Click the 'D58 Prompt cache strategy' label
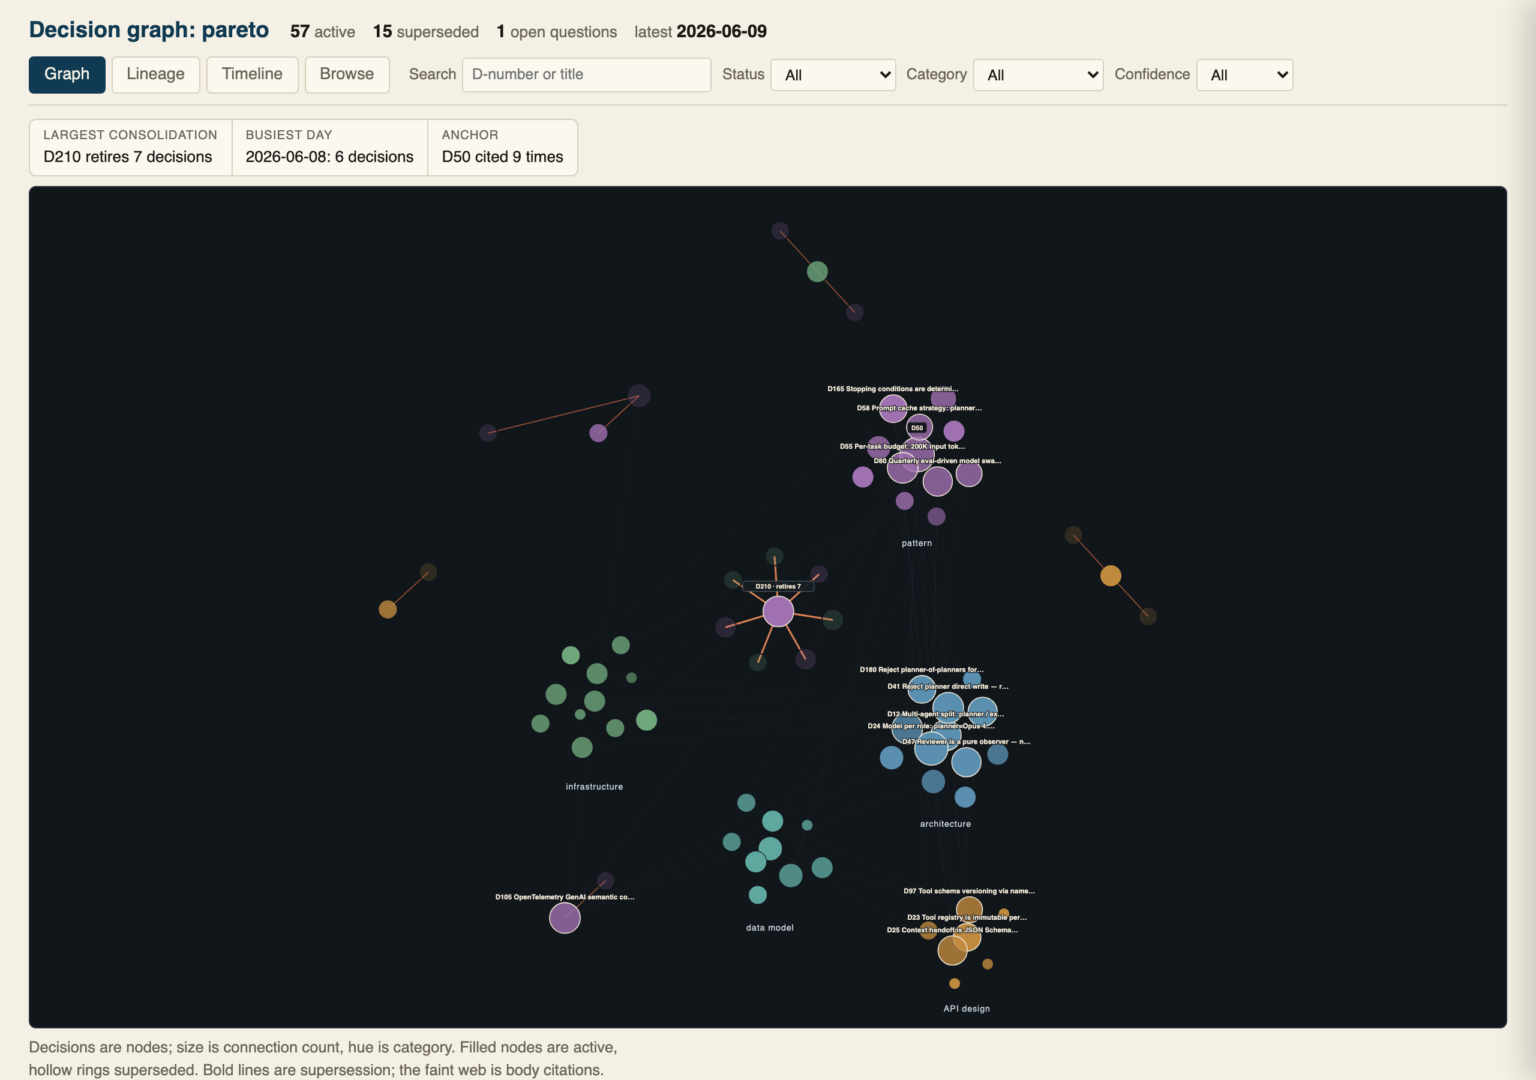The height and width of the screenshot is (1080, 1536). click(919, 407)
